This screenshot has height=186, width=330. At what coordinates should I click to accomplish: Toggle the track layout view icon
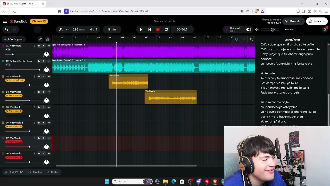(x=48, y=39)
